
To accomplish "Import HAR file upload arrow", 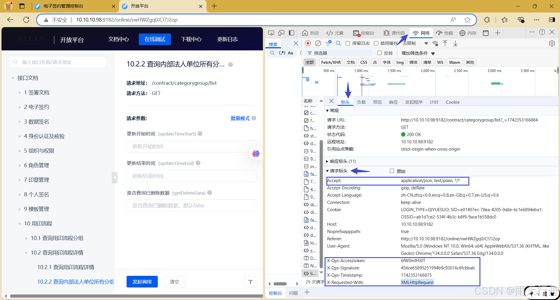I will 445,43.
